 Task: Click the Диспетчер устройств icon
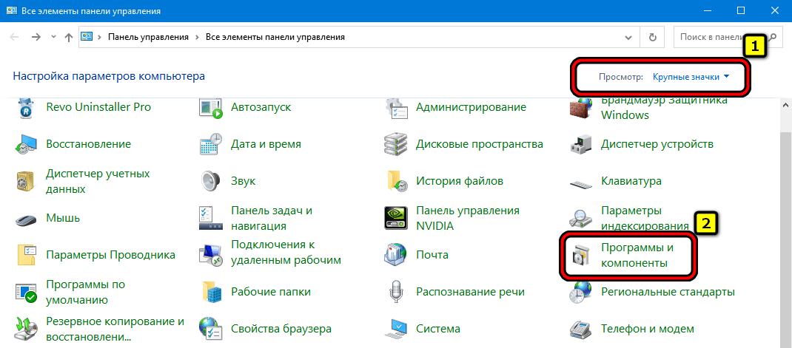580,144
